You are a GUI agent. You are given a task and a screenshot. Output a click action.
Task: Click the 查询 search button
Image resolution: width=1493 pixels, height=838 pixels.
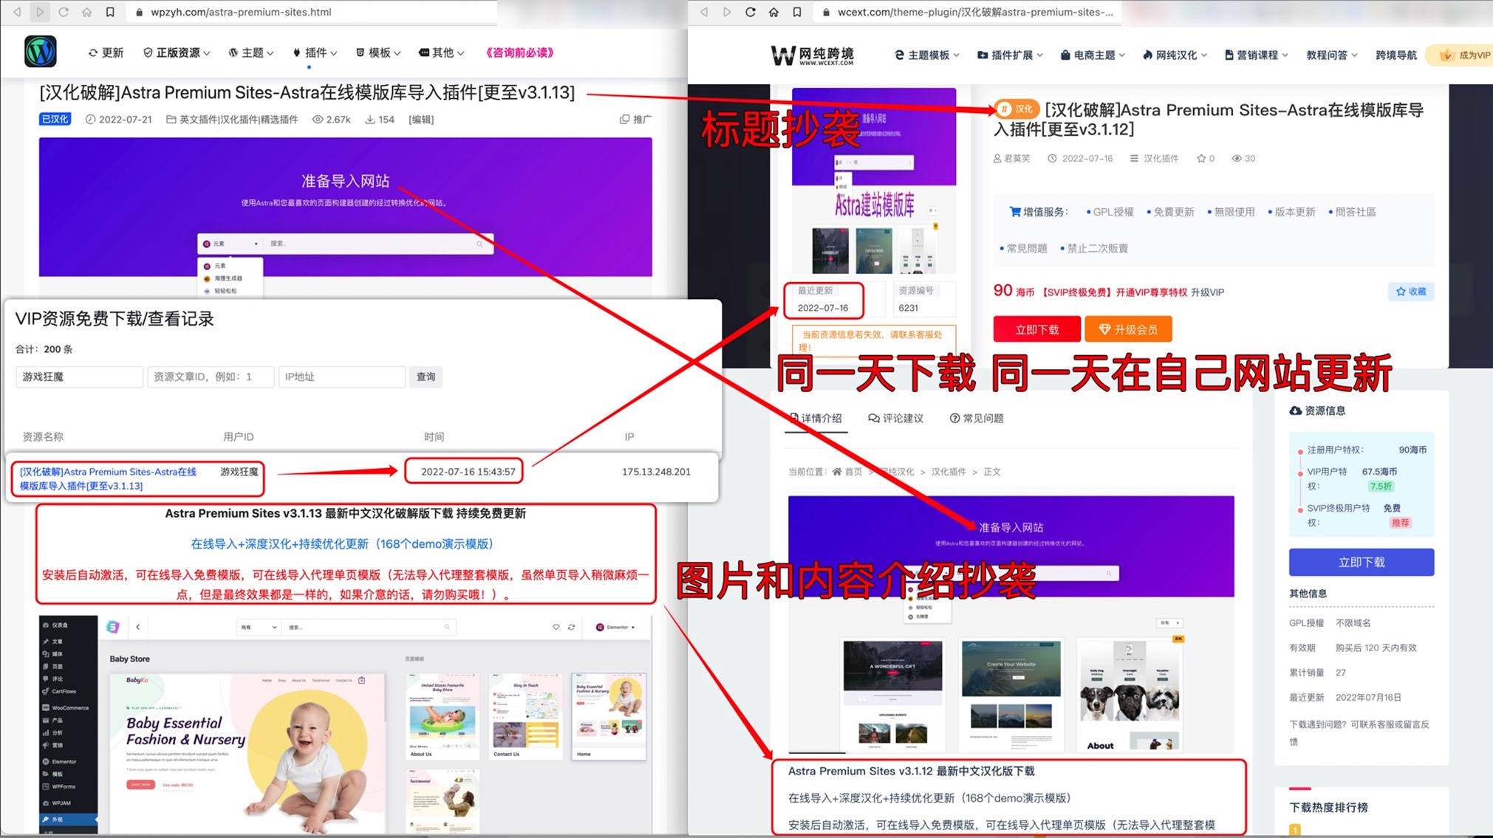click(x=426, y=377)
